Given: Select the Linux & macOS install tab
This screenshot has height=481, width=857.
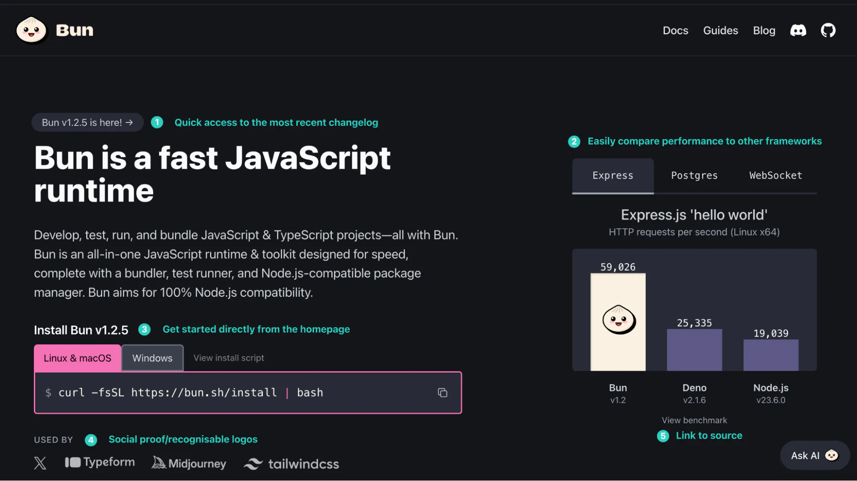Looking at the screenshot, I should click(x=78, y=358).
